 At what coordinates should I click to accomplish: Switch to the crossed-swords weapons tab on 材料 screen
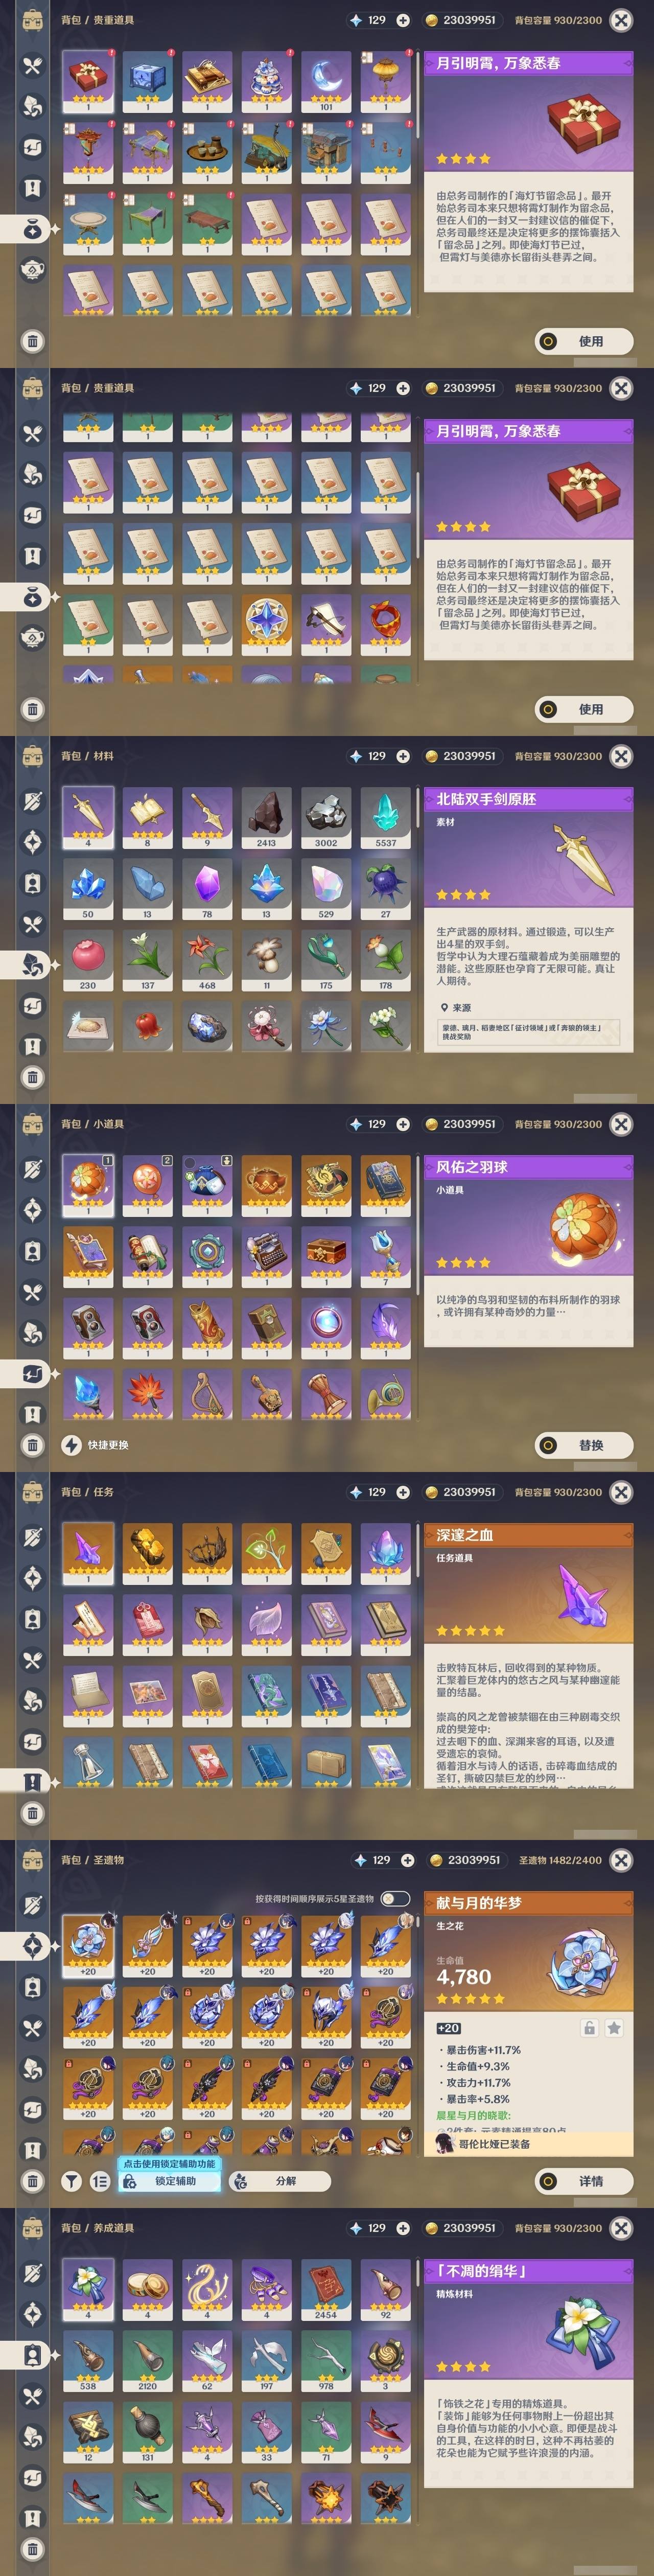pyautogui.click(x=33, y=801)
